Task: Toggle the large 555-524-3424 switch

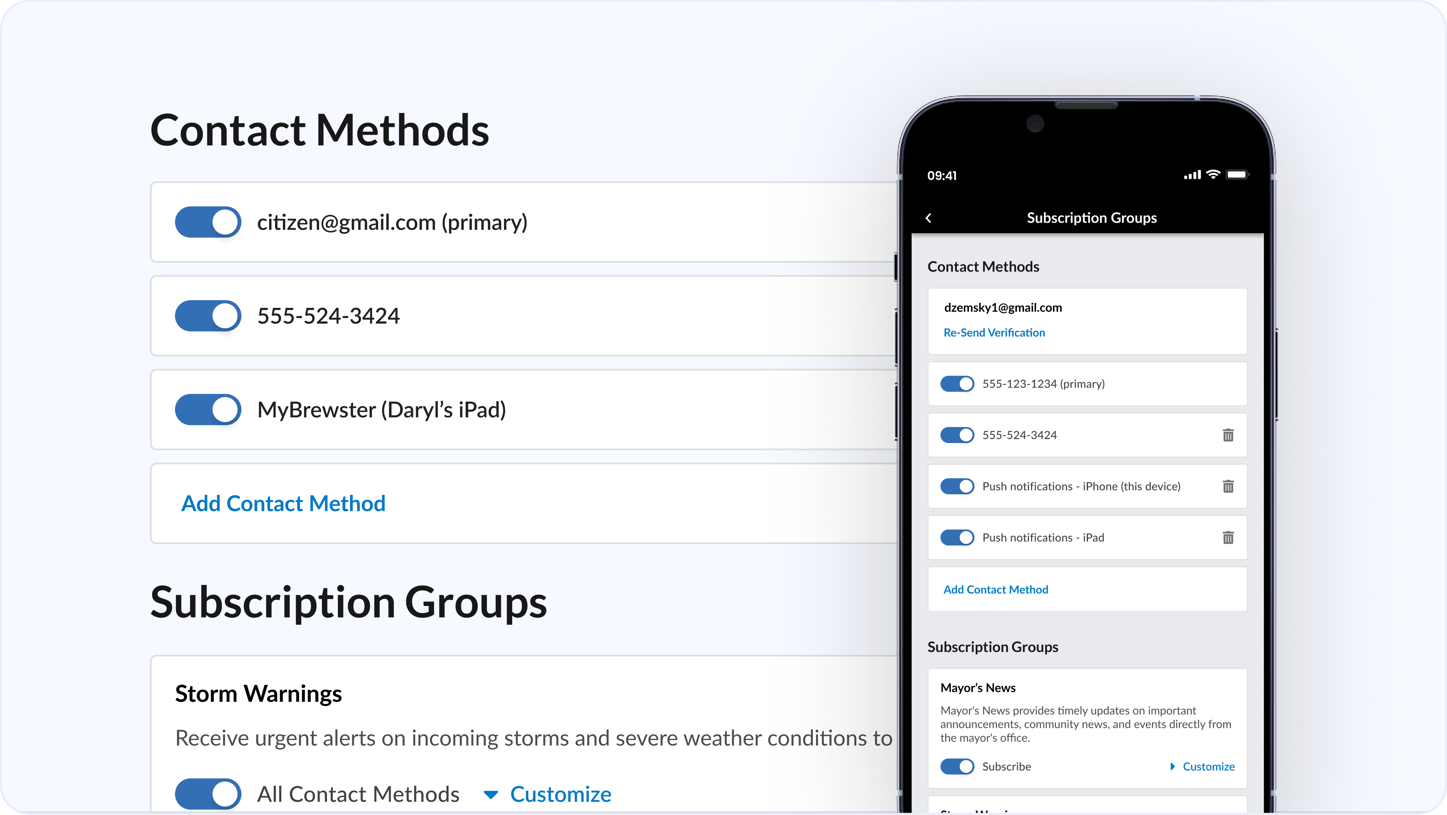Action: (208, 316)
